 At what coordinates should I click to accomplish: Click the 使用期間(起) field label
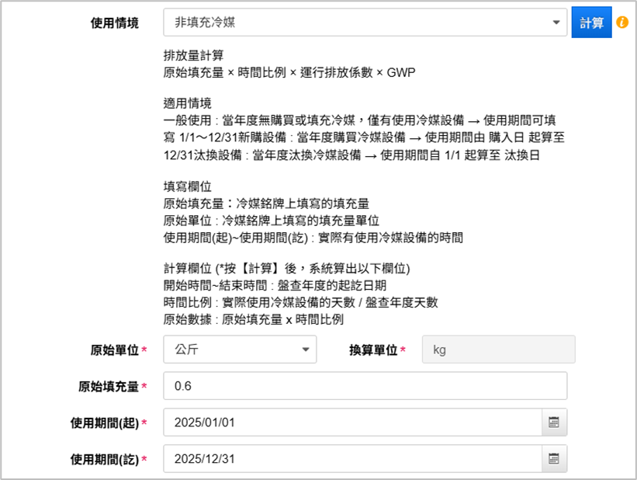(x=105, y=423)
